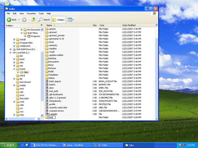
Task: Open the Views dropdown button
Action: click(x=71, y=20)
